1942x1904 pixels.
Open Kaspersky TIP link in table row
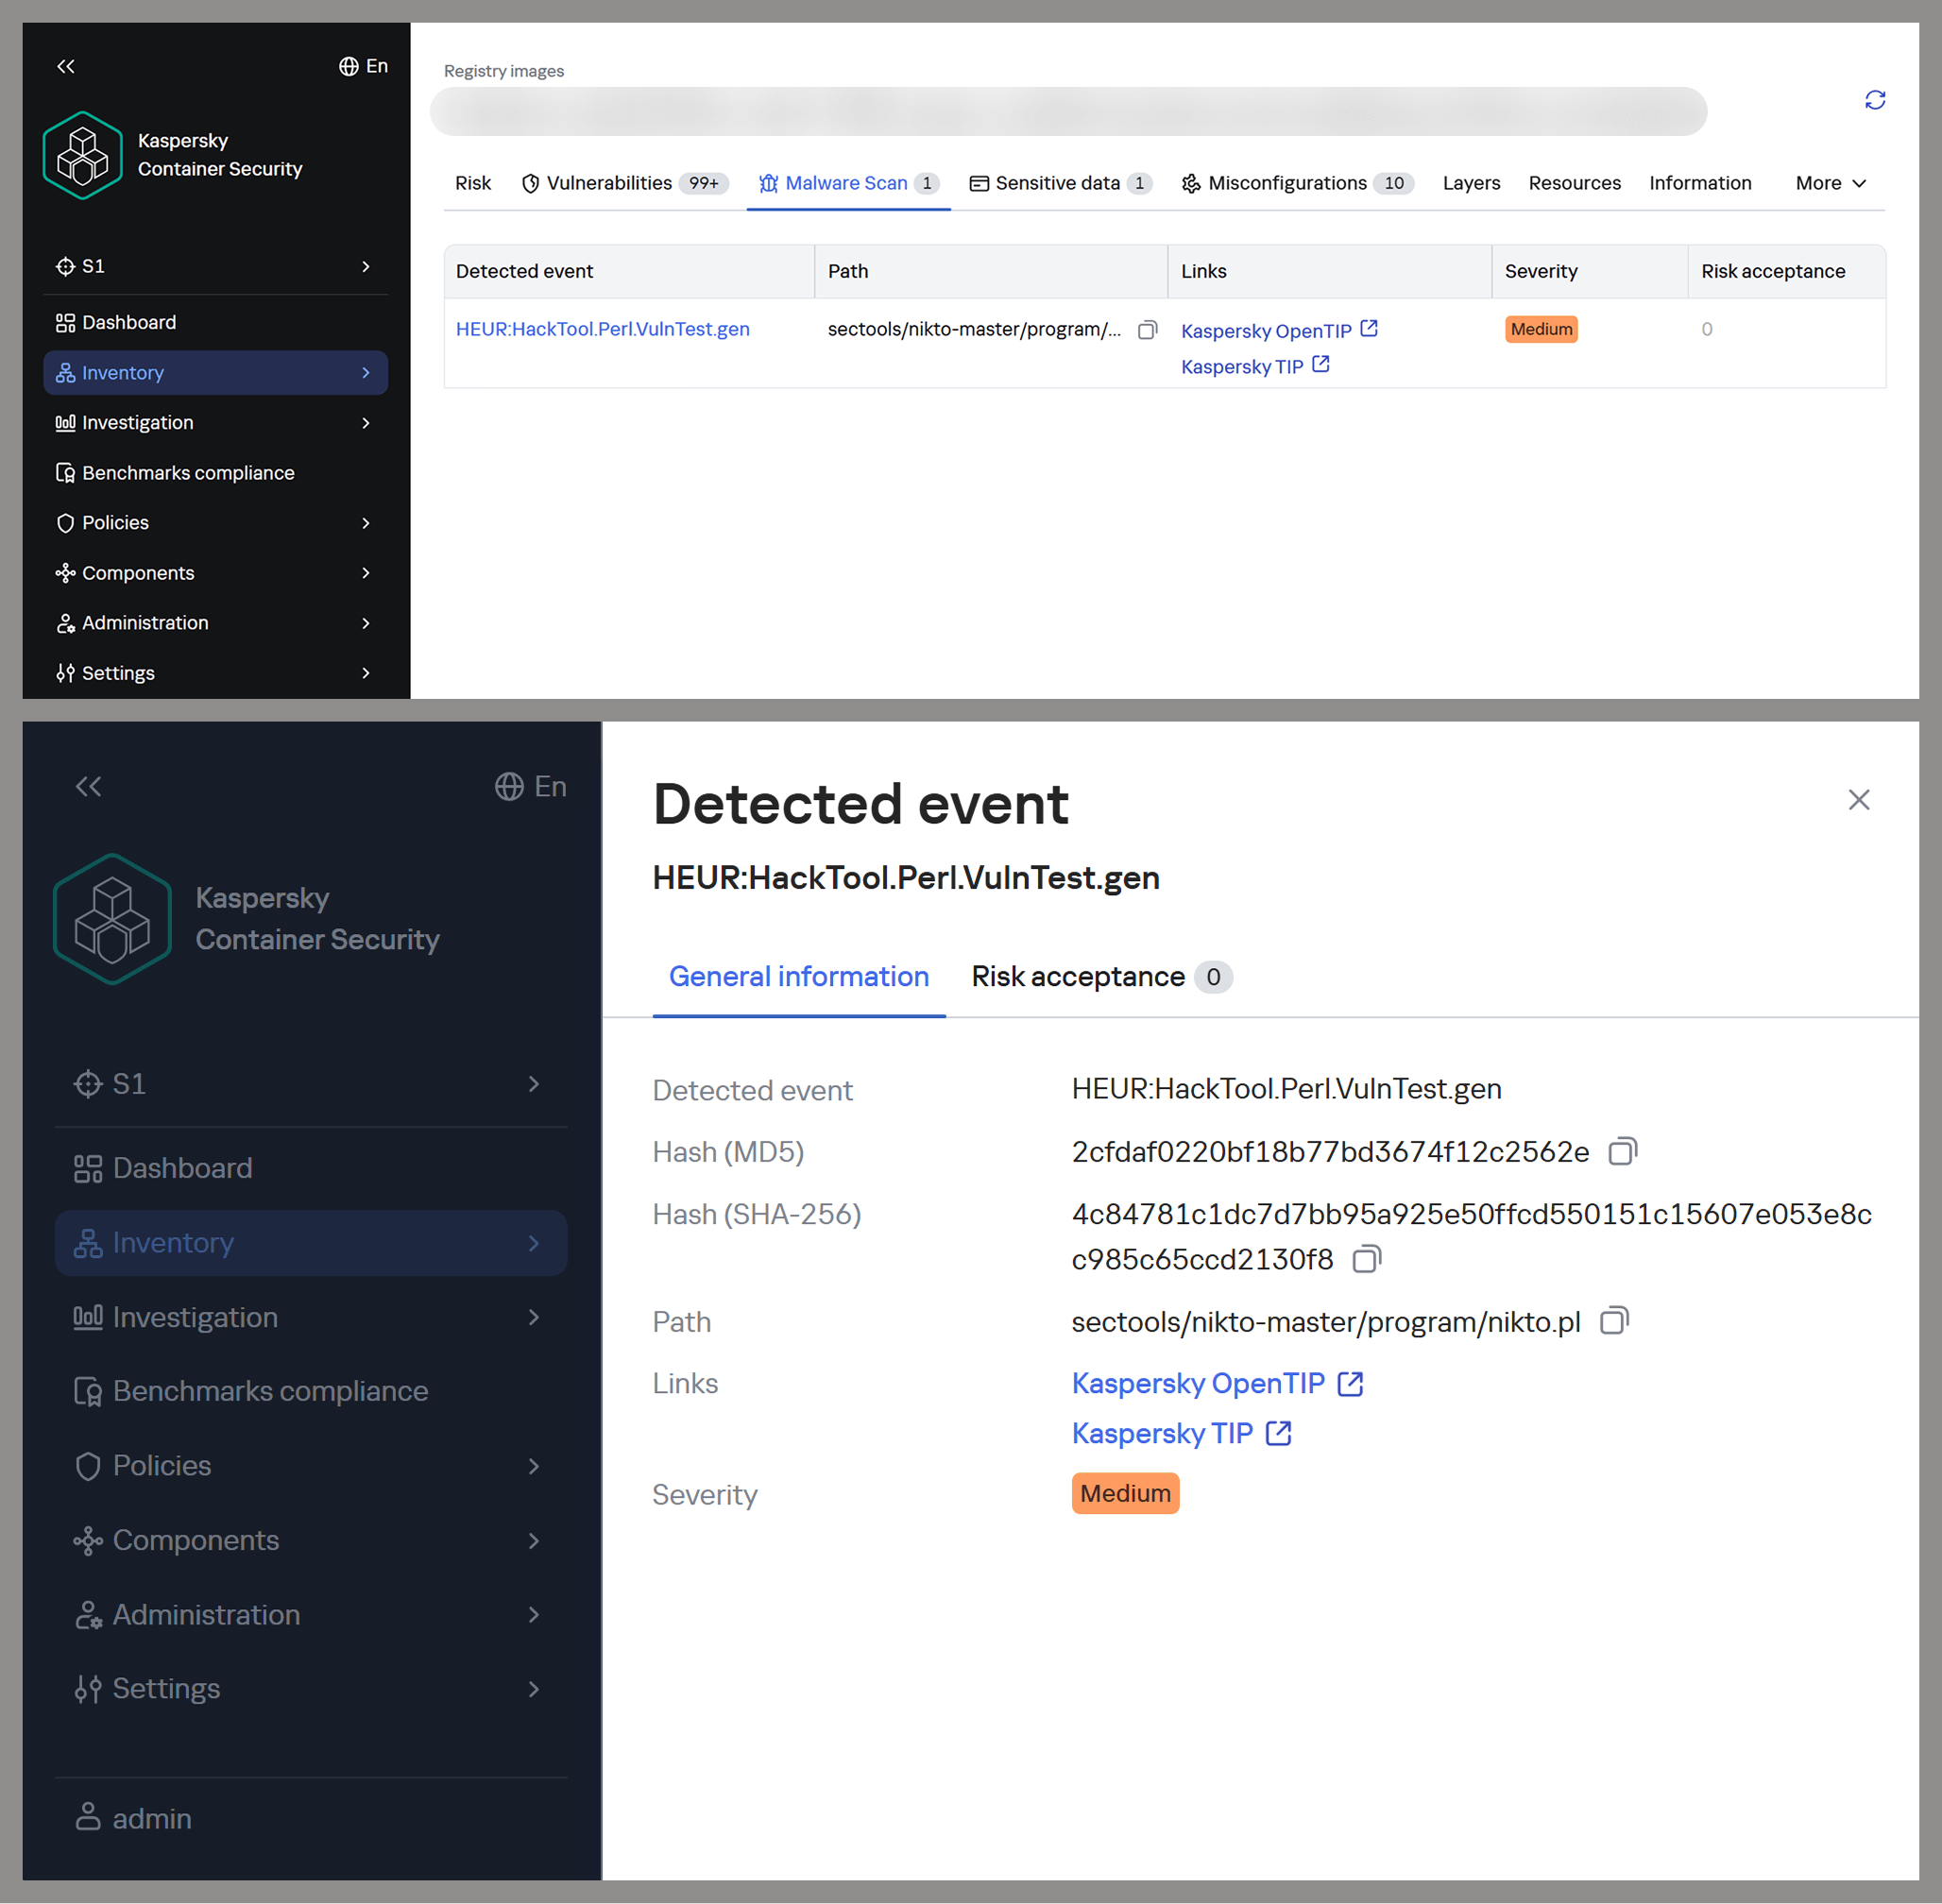pyautogui.click(x=1242, y=366)
